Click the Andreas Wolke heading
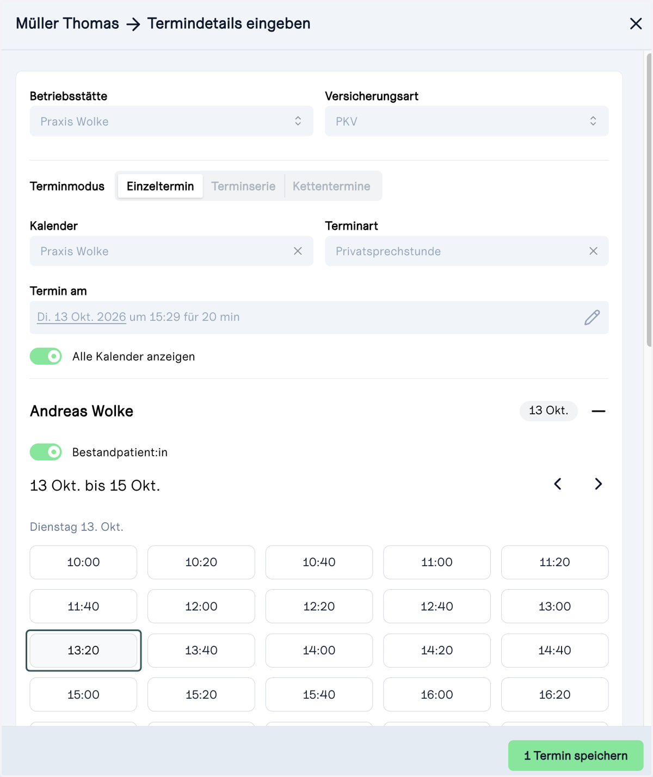This screenshot has width=653, height=777. [82, 411]
